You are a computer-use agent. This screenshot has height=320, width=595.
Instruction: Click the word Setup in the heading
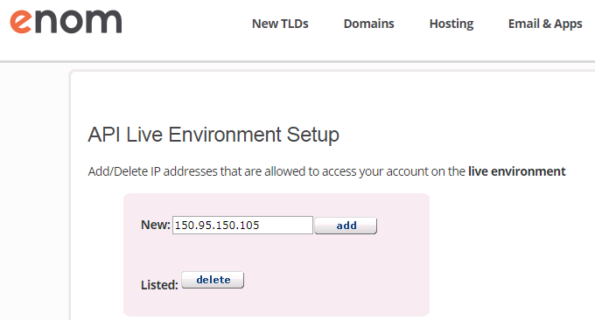312,135
